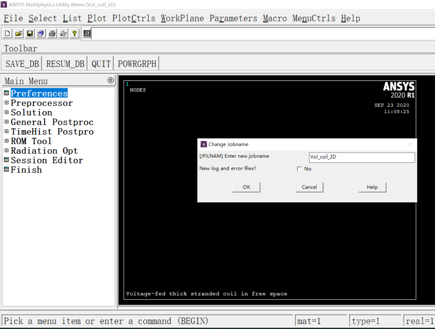Click the ANSYS Help question mark icon
Image resolution: width=435 pixels, height=329 pixels.
tap(75, 33)
